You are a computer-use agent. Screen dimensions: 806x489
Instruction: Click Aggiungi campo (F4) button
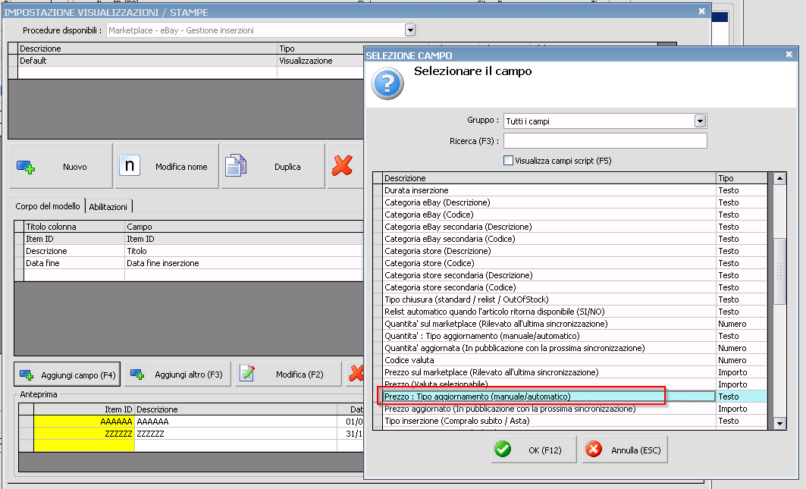click(x=67, y=375)
